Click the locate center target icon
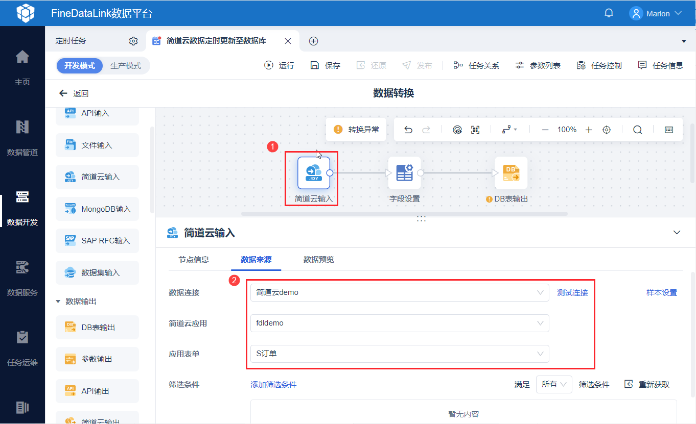696x424 pixels. (607, 130)
